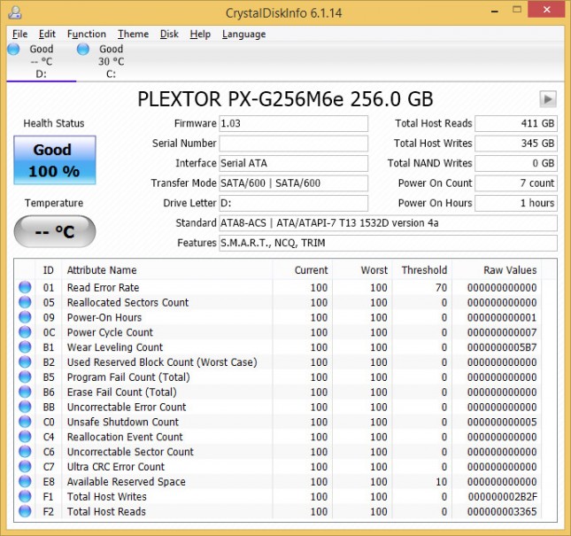The width and height of the screenshot is (571, 536).
Task: Click raw value 0000000005B7
Action: (x=502, y=347)
